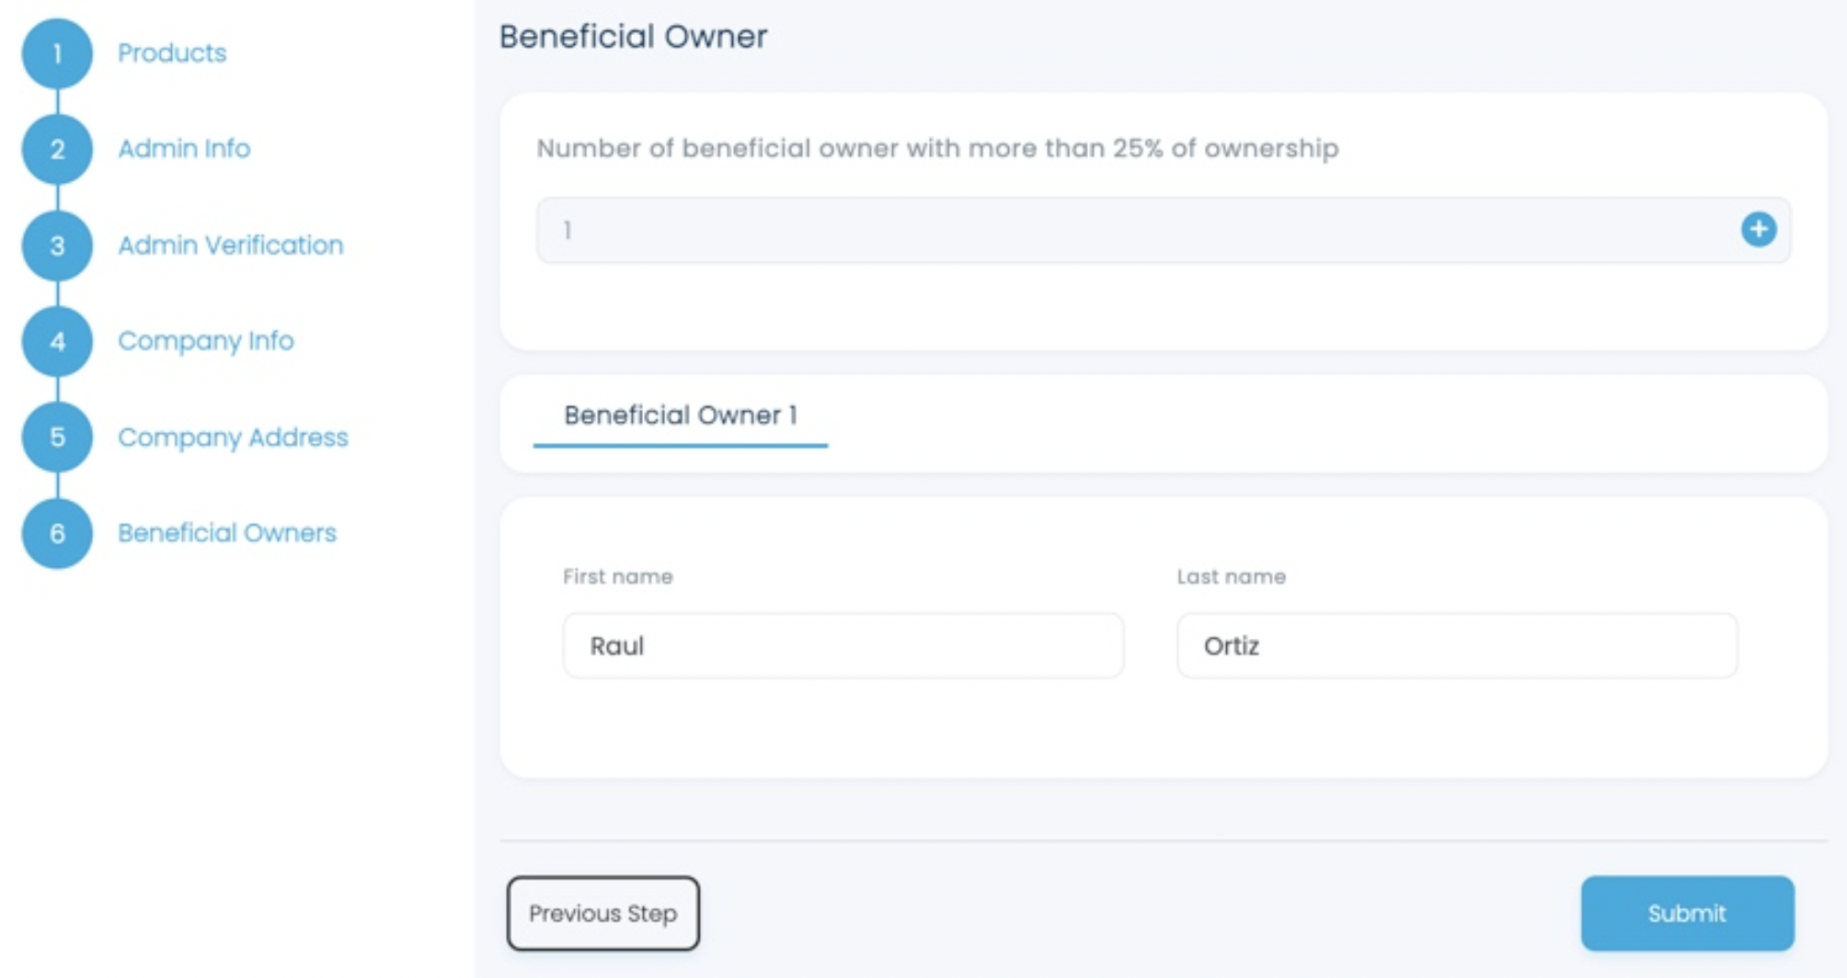Click the Last name field containing Ortiz
Viewport: 1847px width, 978px height.
(x=1457, y=646)
